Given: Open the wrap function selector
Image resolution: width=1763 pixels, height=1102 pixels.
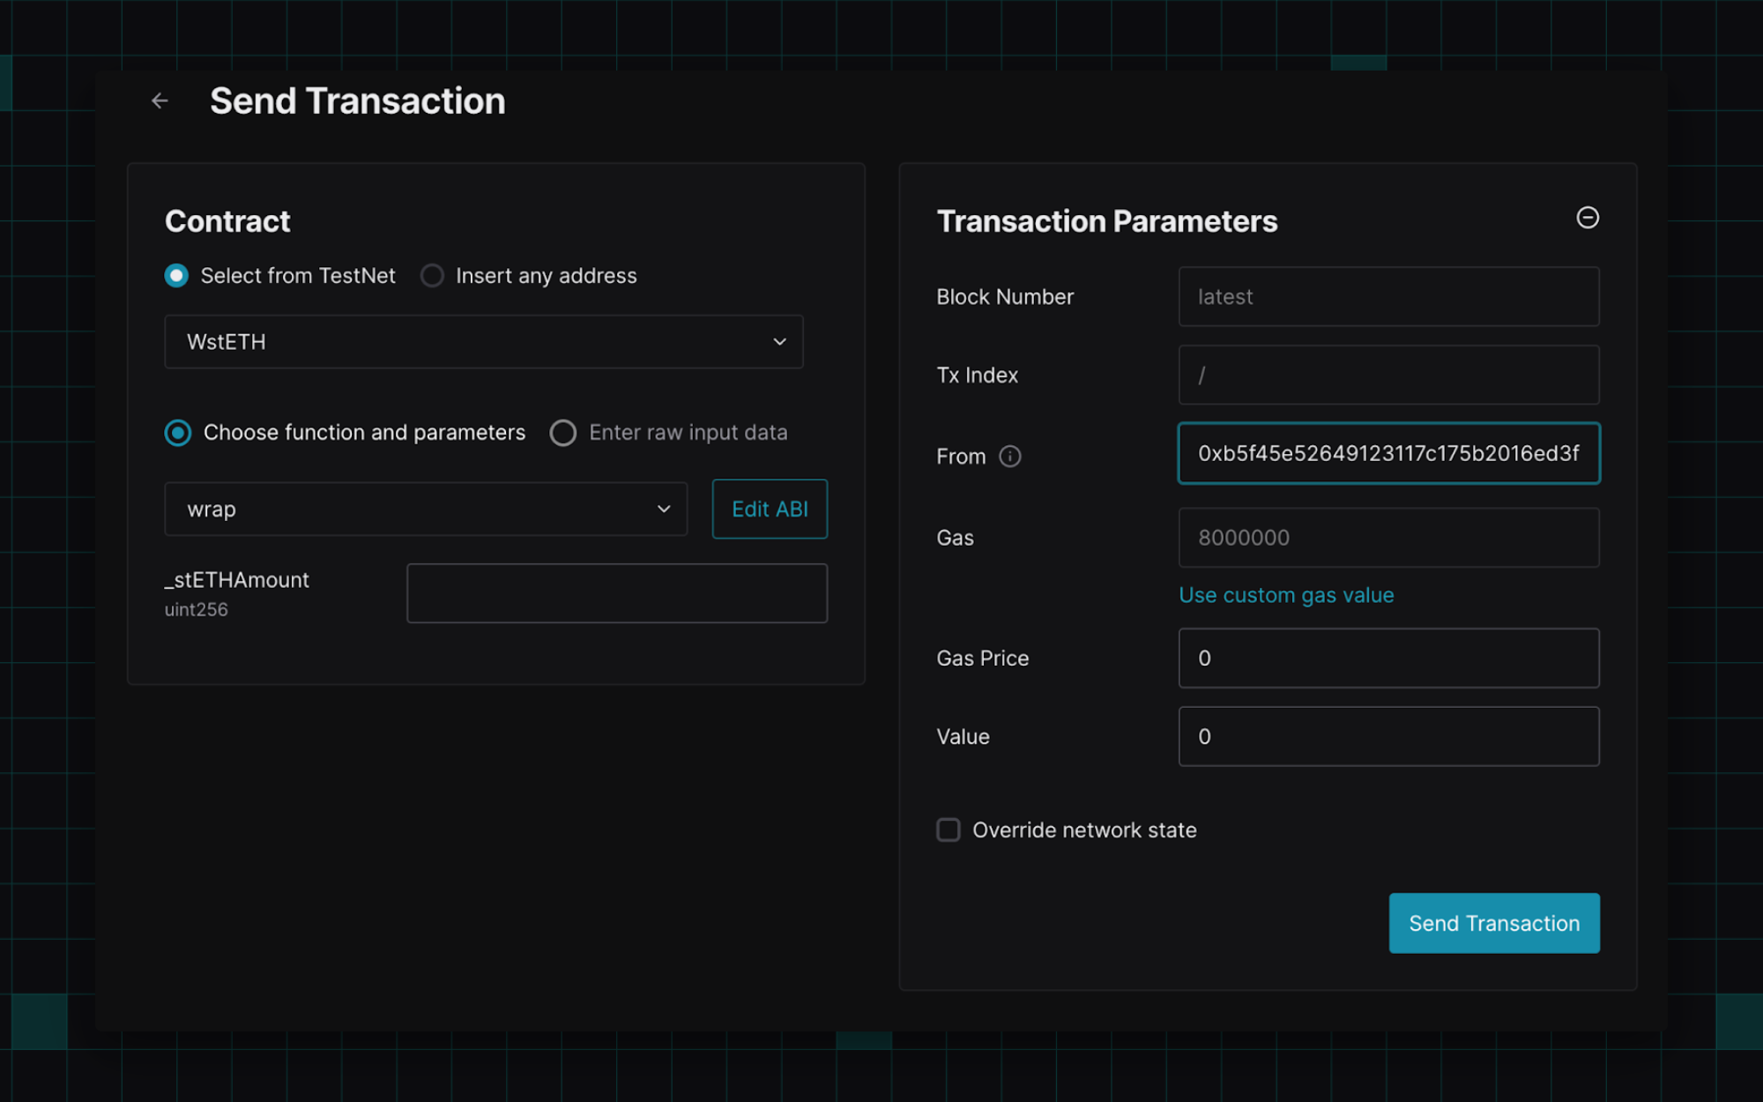Looking at the screenshot, I should tap(425, 510).
